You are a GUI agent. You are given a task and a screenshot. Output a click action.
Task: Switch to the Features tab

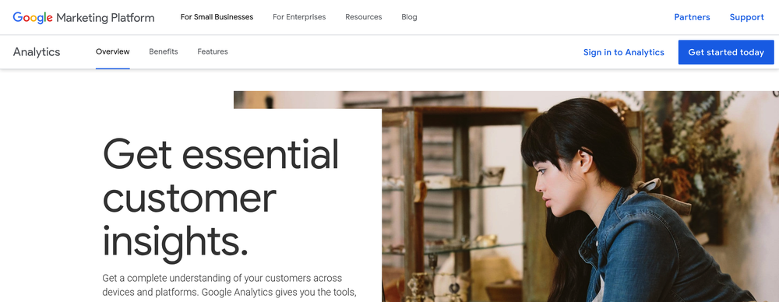213,51
